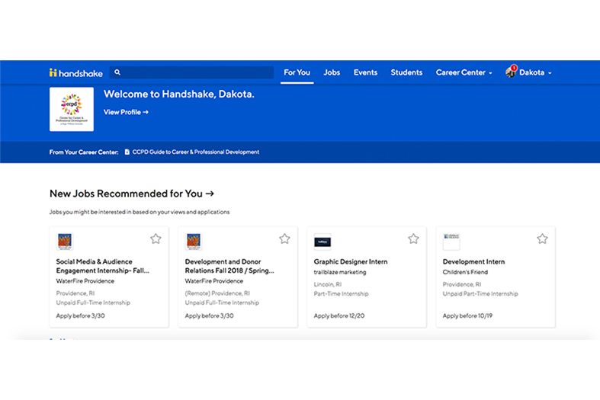The height and width of the screenshot is (400, 600).
Task: Open the Dakota account dropdown
Action: click(x=536, y=72)
